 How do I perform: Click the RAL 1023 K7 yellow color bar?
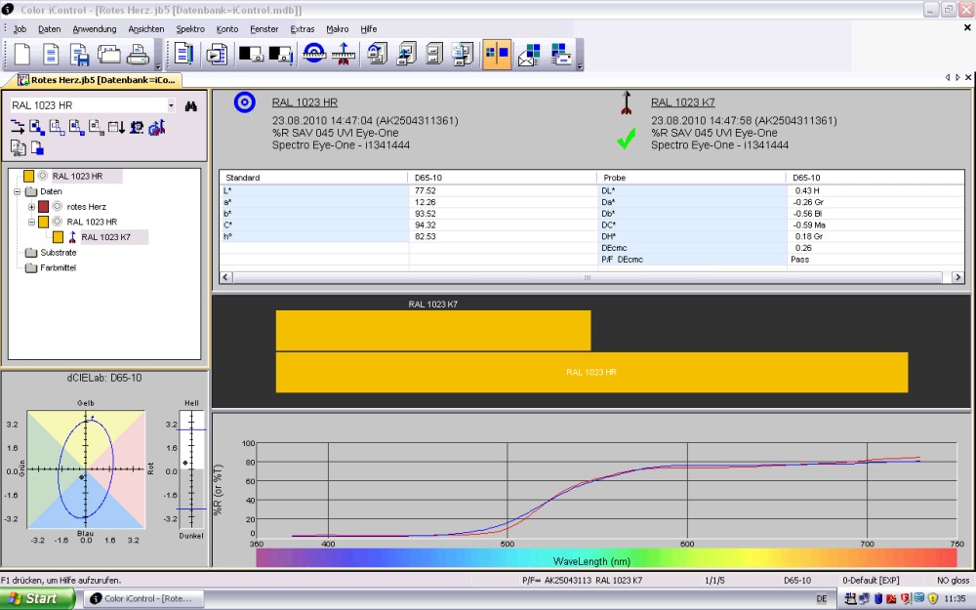click(432, 330)
